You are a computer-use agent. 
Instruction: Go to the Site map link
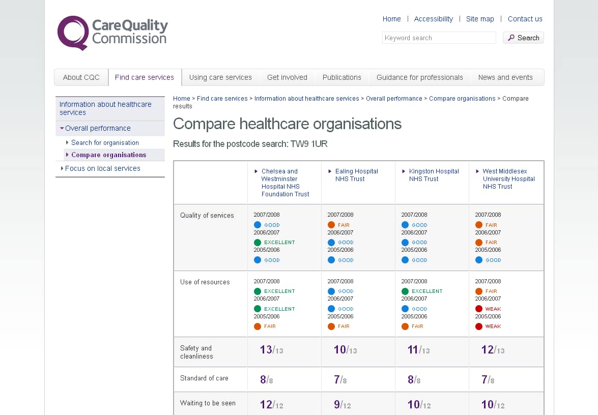tap(480, 19)
